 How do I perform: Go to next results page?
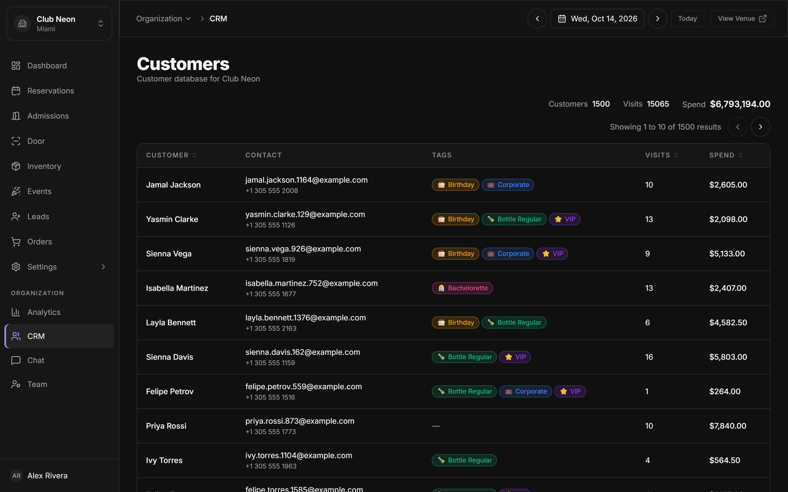[760, 127]
